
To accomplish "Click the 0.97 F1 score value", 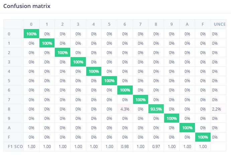I will tap(156, 146).
